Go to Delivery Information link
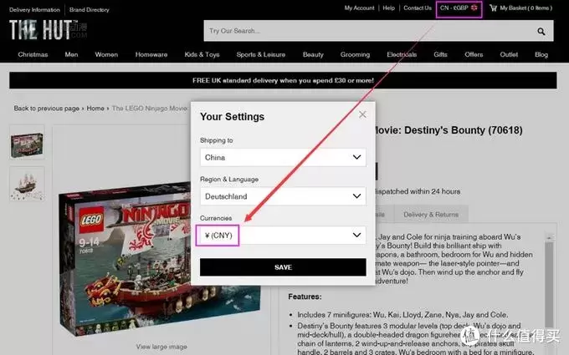Screen dimensions: 569x355 tap(34, 10)
